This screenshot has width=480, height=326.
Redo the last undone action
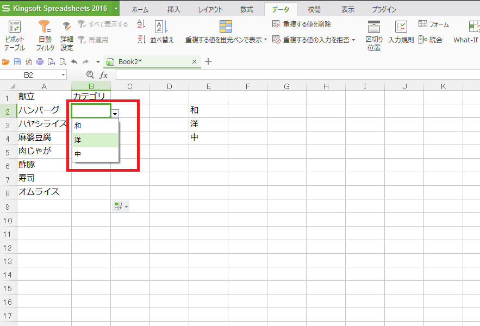click(85, 62)
